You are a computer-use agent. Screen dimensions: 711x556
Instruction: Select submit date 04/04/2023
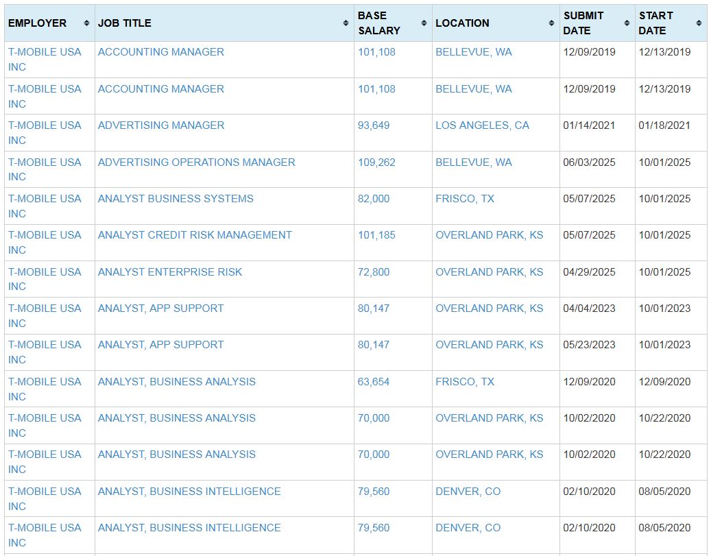click(x=589, y=309)
